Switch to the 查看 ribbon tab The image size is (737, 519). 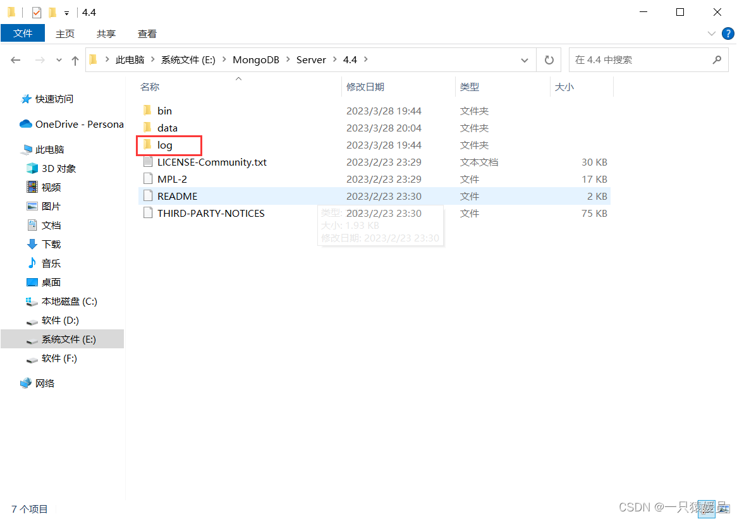pyautogui.click(x=147, y=34)
